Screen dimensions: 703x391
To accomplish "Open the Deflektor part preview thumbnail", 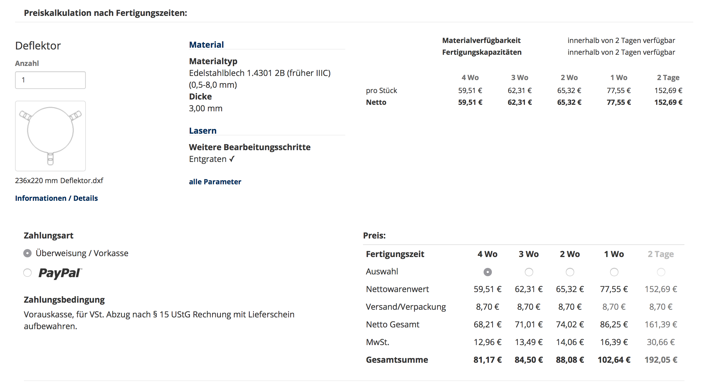I will (50, 136).
